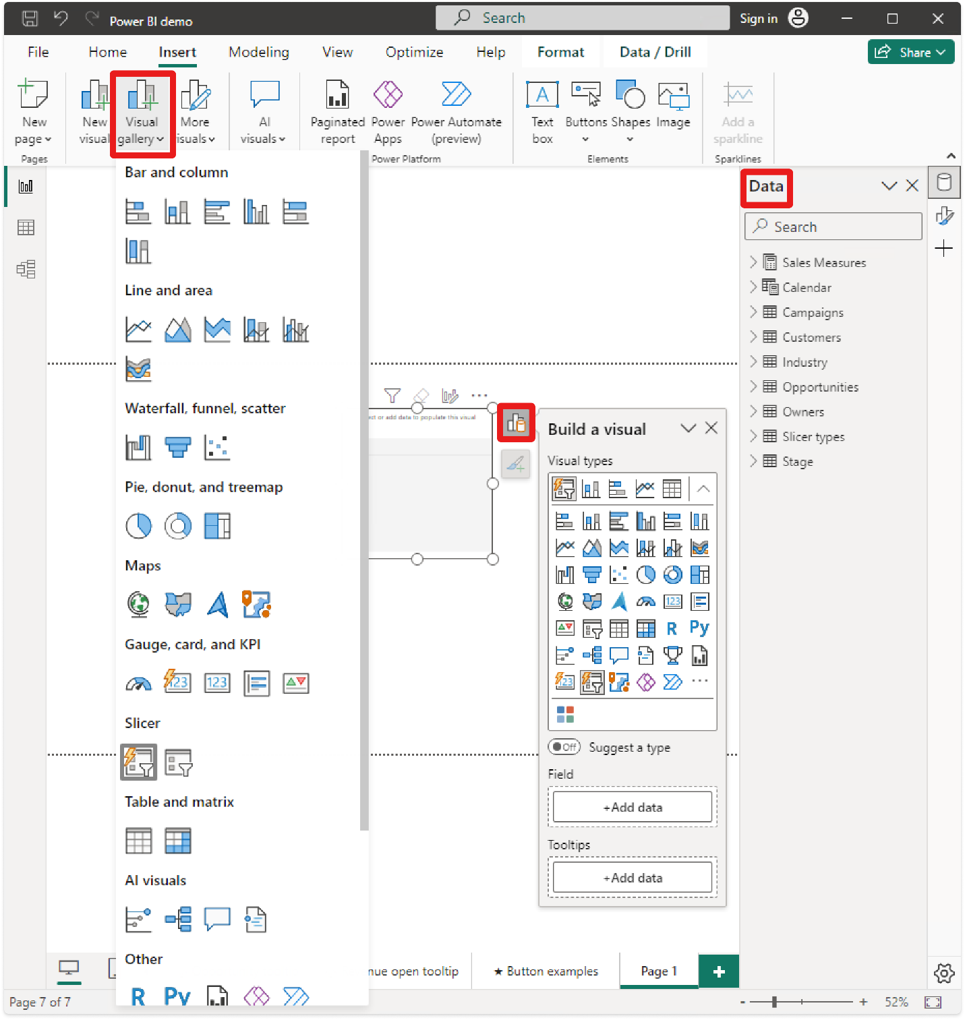Screen dimensions: 965x1020
Task: Add data to the Tooltips well
Action: [633, 878]
